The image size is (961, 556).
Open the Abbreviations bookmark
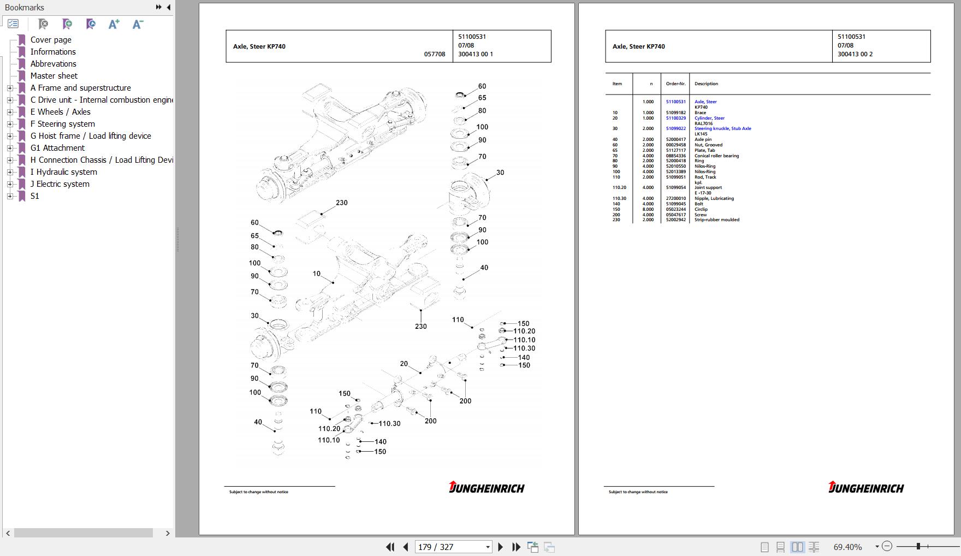(x=54, y=64)
